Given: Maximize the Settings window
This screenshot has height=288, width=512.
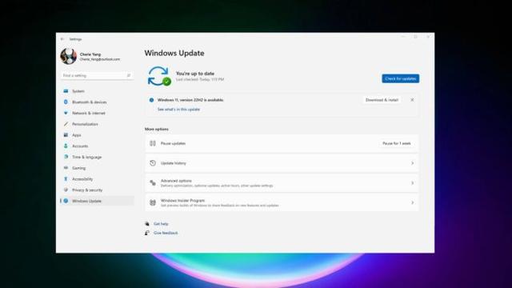Looking at the screenshot, I should [415, 37].
